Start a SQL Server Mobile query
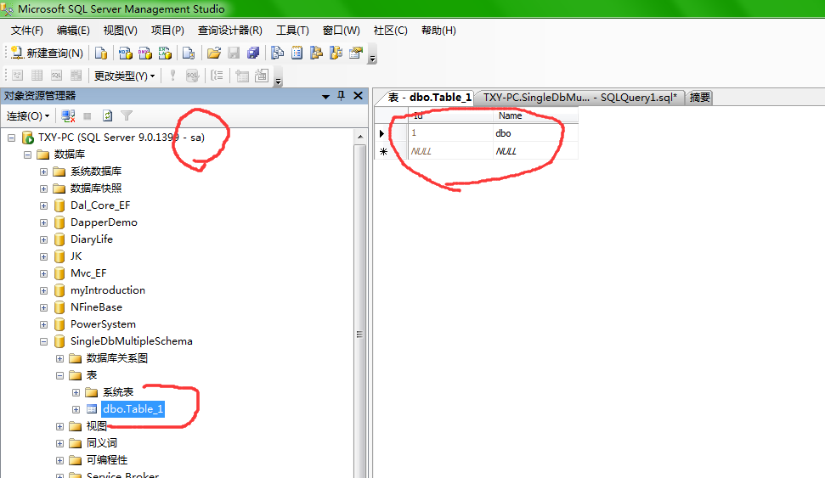Viewport: 825px width, 478px height. pos(189,53)
